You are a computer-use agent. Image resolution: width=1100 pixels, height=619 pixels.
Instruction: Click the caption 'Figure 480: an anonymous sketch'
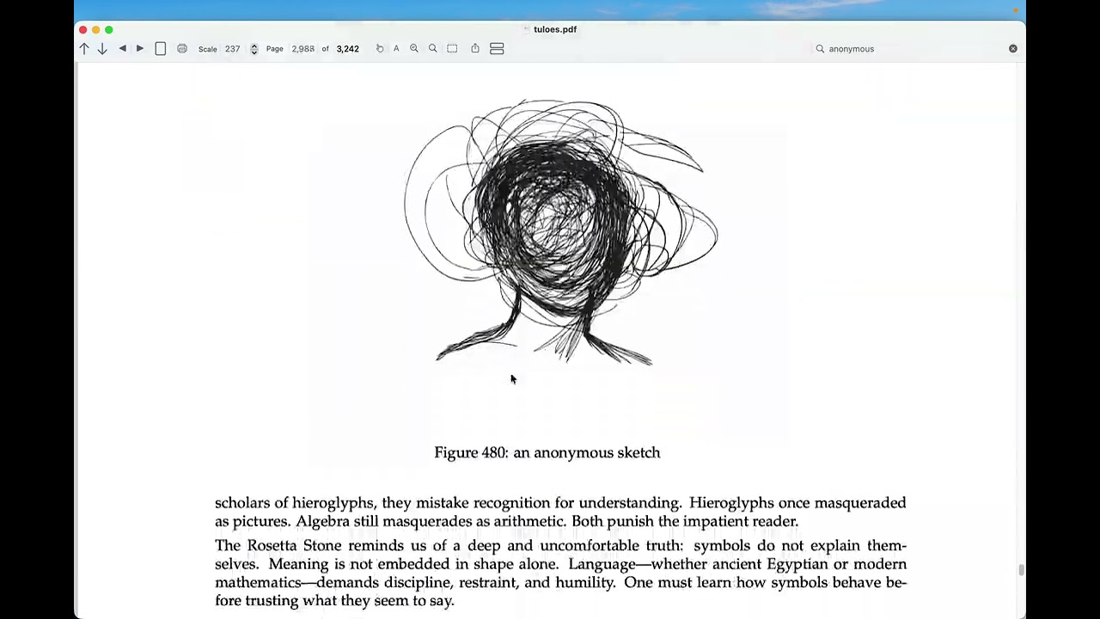[547, 453]
